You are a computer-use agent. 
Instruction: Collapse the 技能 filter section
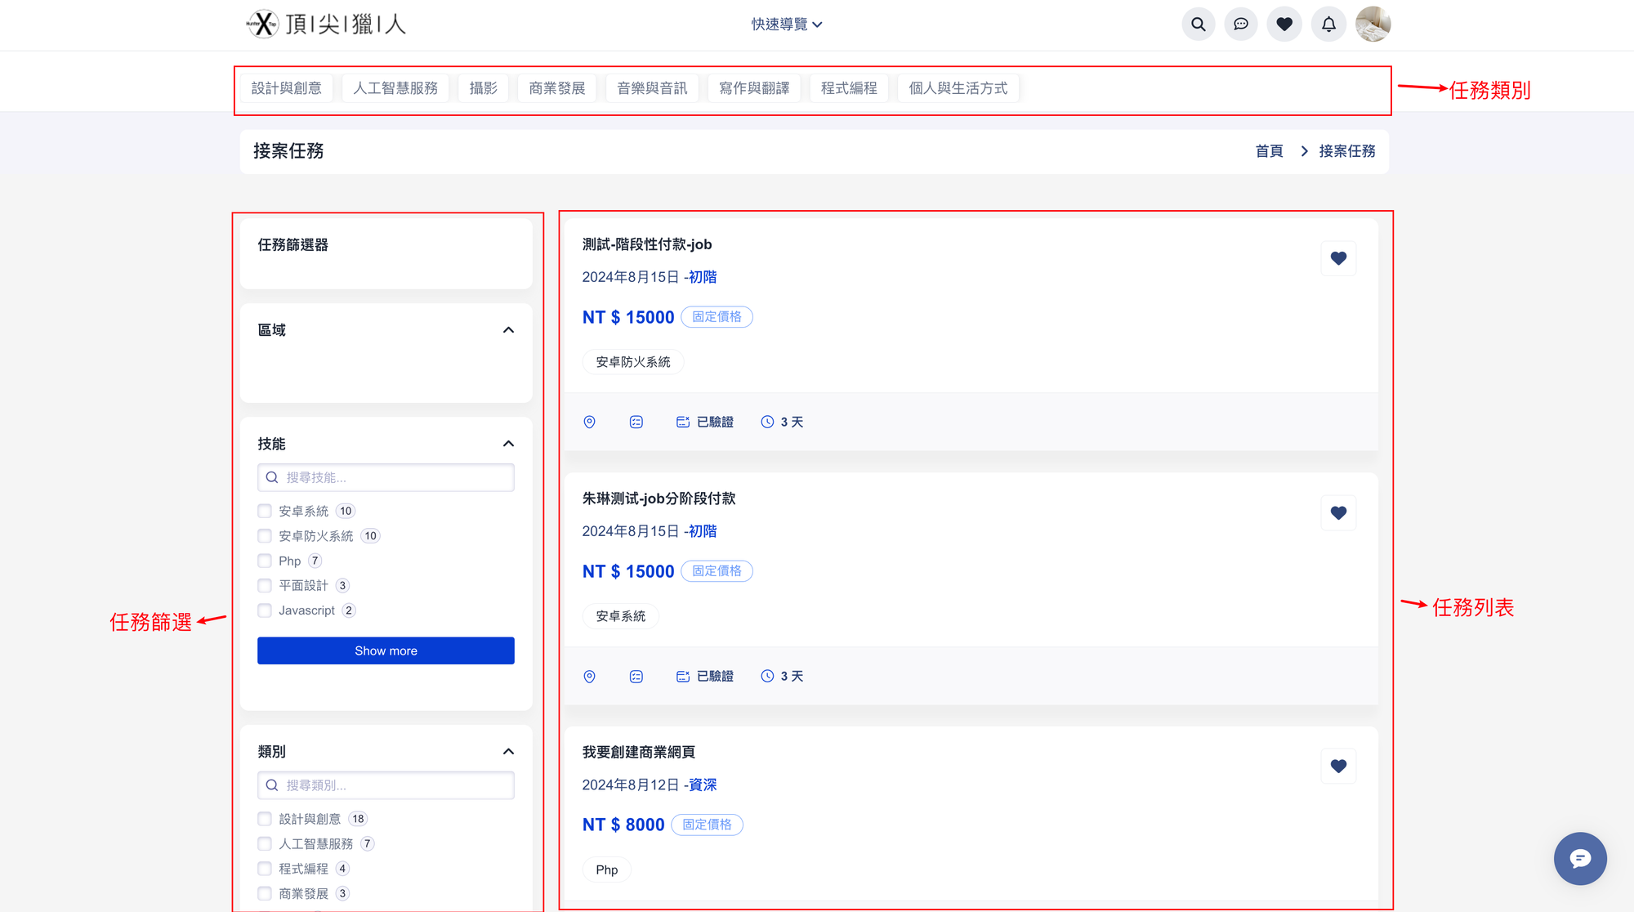click(x=508, y=444)
